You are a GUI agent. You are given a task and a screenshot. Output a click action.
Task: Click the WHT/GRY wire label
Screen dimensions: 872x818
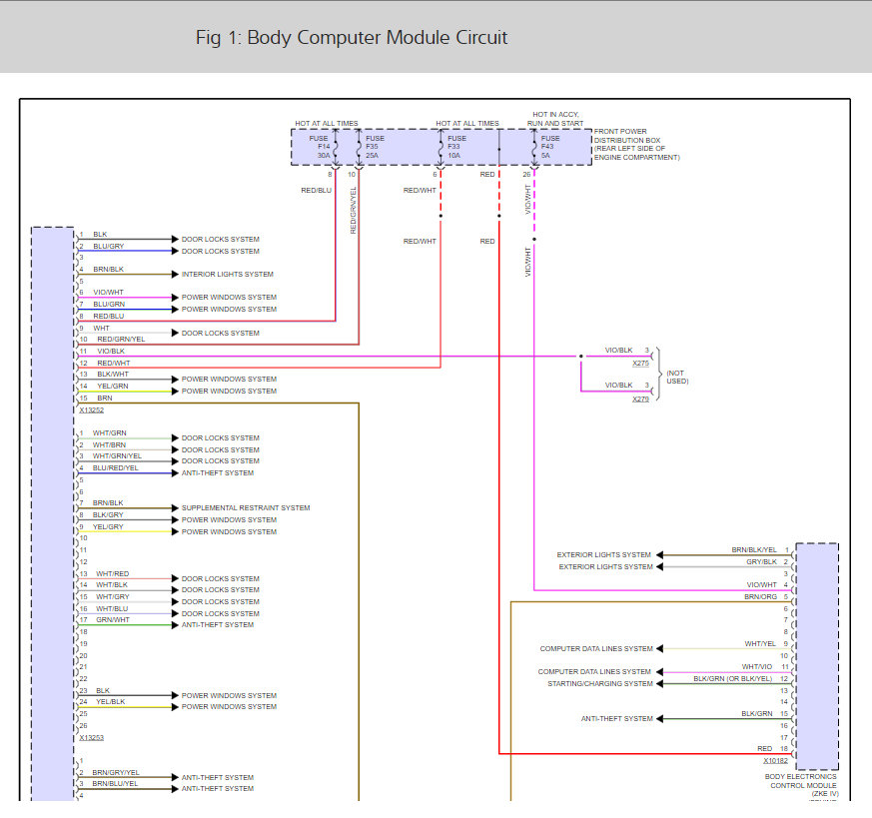click(112, 597)
